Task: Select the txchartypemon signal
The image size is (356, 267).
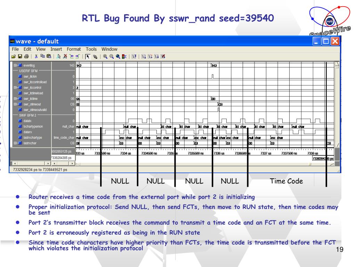Action: click(33, 127)
